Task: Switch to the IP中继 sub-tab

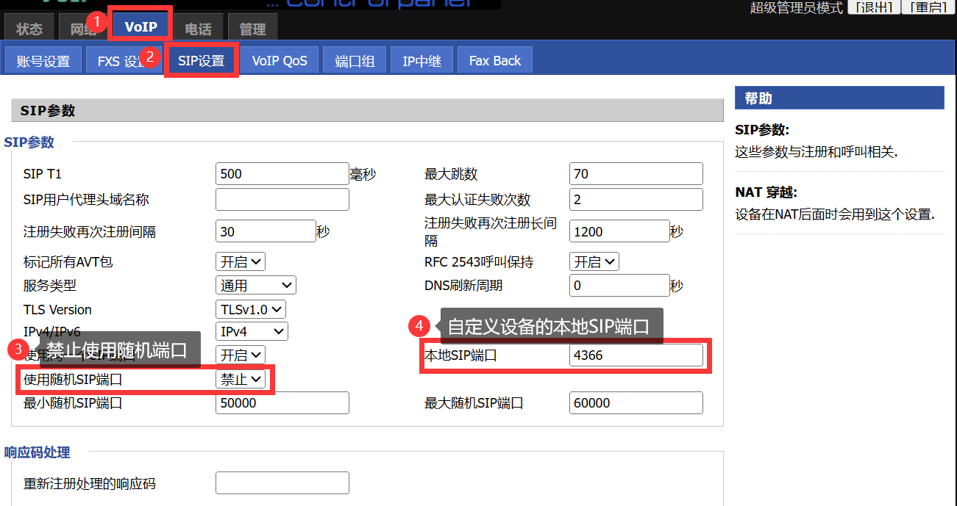Action: (x=421, y=61)
